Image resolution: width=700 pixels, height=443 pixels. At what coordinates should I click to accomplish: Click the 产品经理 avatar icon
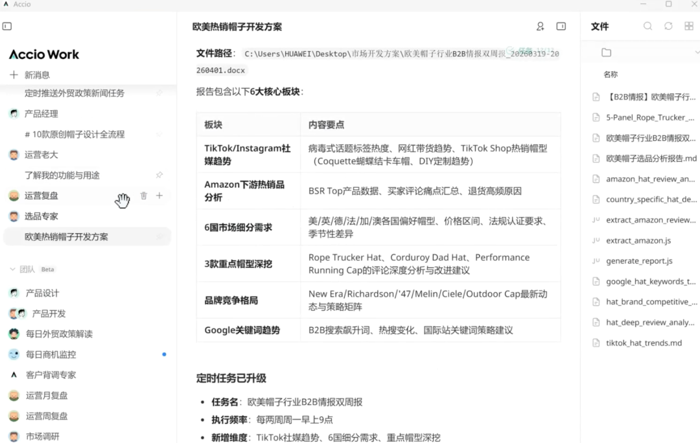14,113
